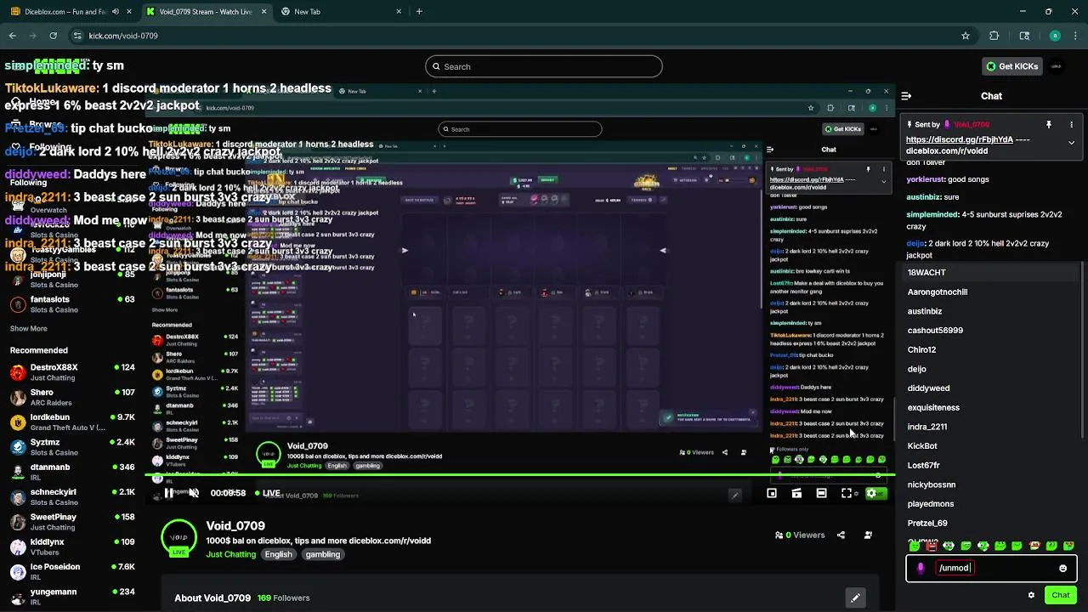This screenshot has width=1088, height=612.
Task: Open yungemann recommended channel
Action: (x=72, y=596)
